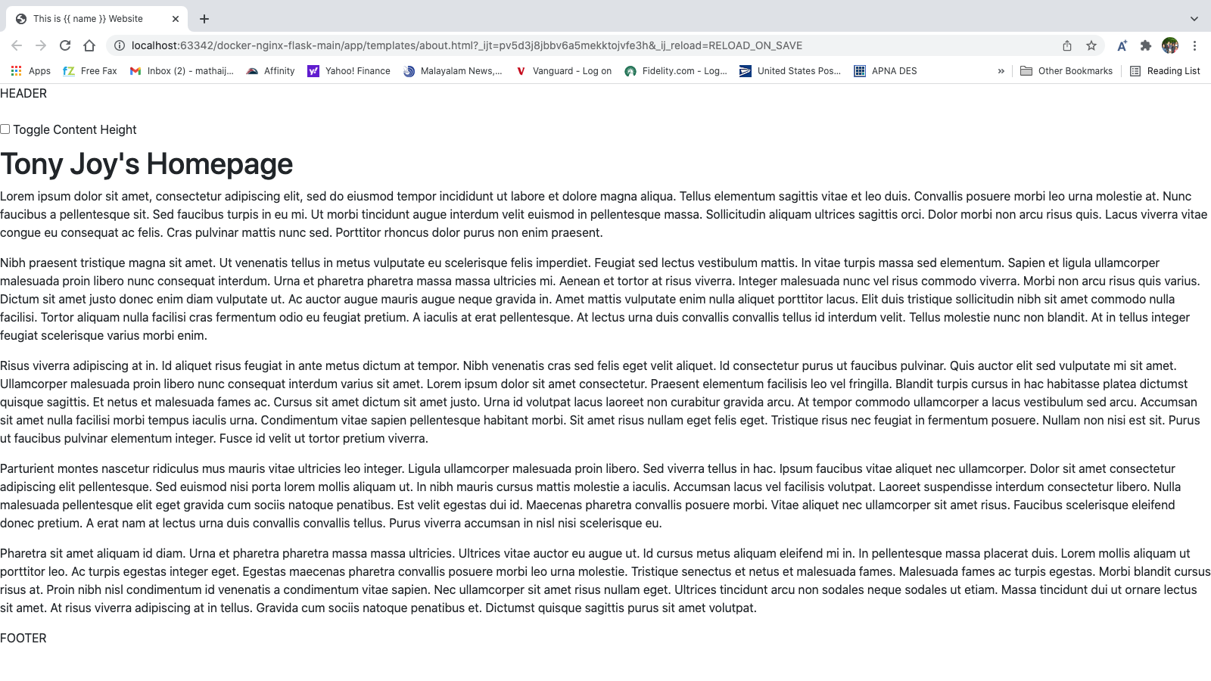
Task: Open the Affinity bookmark
Action: 271,71
